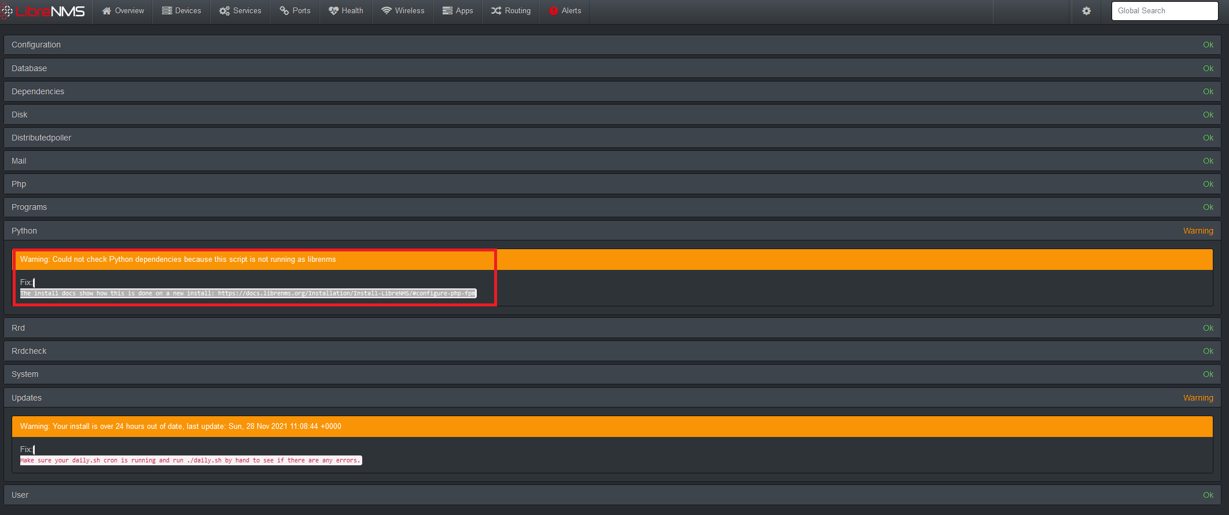Open the Ports menu
Viewport: 1229px width, 515px height.
(x=295, y=11)
